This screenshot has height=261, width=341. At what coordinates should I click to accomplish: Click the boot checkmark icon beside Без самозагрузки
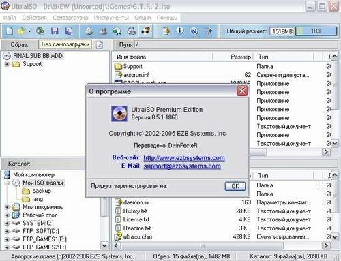coord(100,45)
